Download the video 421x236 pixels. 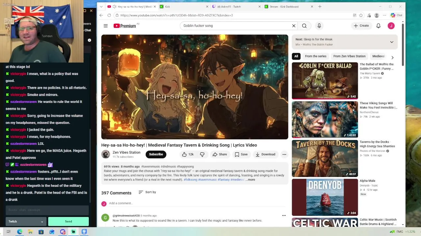pos(265,154)
